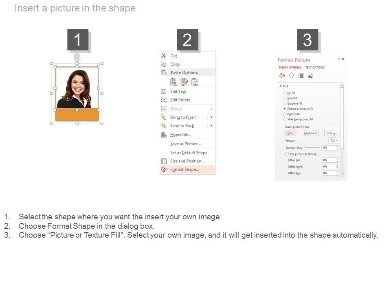This screenshot has width=391, height=293.
Task: Click the Fill & Line paint bucket icon
Action: click(x=282, y=75)
